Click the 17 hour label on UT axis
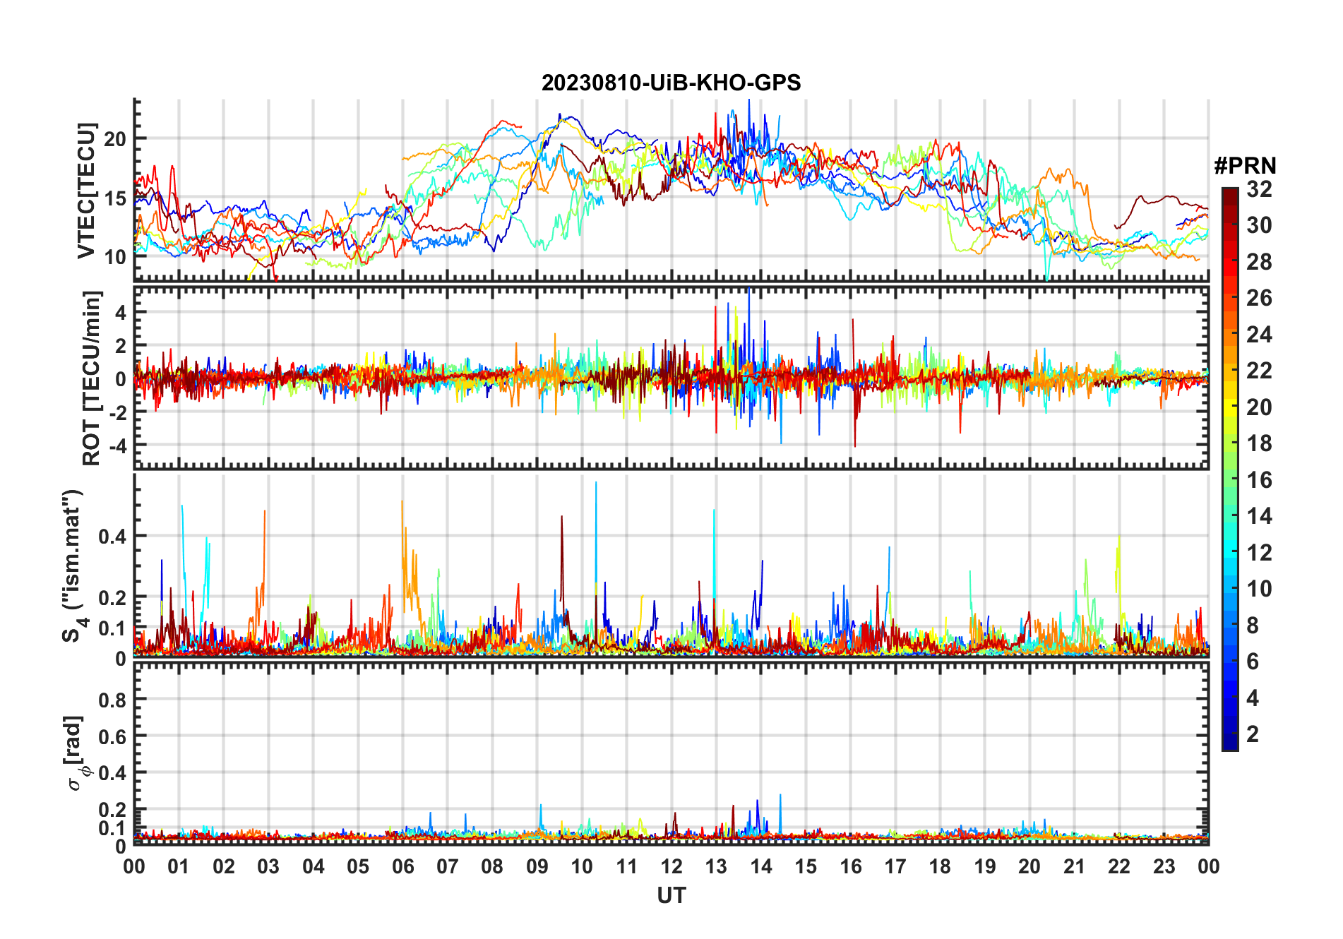This screenshot has width=1343, height=939. pos(895,867)
